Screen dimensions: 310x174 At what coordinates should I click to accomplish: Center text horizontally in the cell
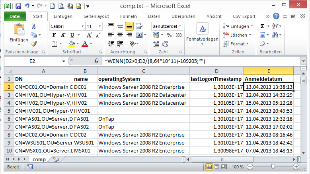pos(120,35)
